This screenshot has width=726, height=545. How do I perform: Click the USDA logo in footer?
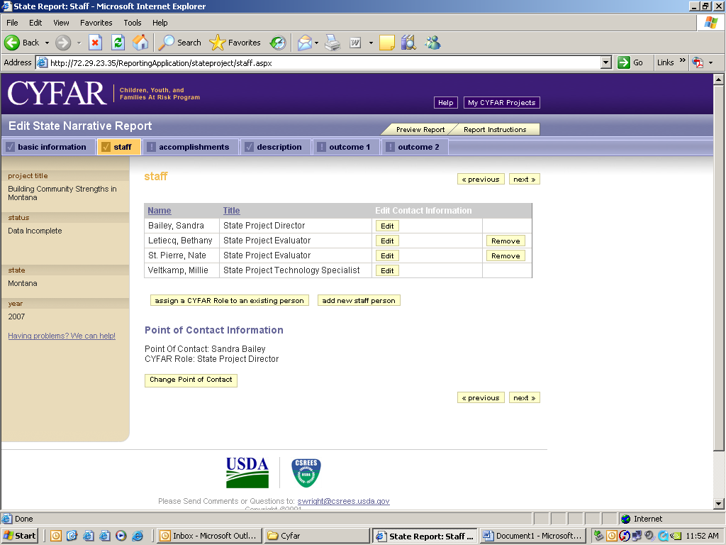(247, 473)
